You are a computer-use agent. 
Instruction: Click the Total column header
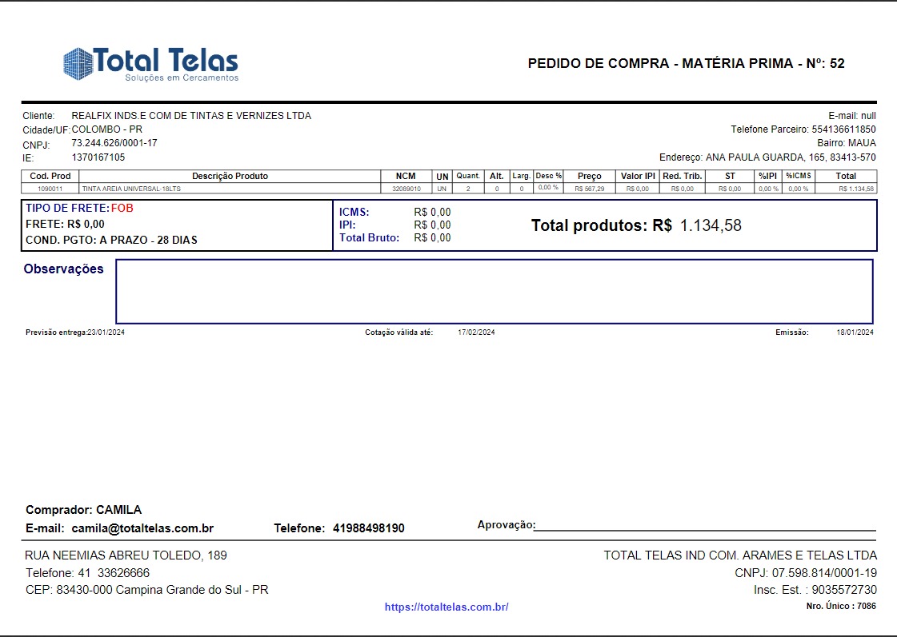tap(846, 176)
